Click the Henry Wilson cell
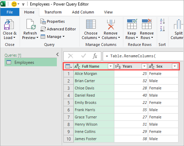The image size is (184, 146). point(94,124)
